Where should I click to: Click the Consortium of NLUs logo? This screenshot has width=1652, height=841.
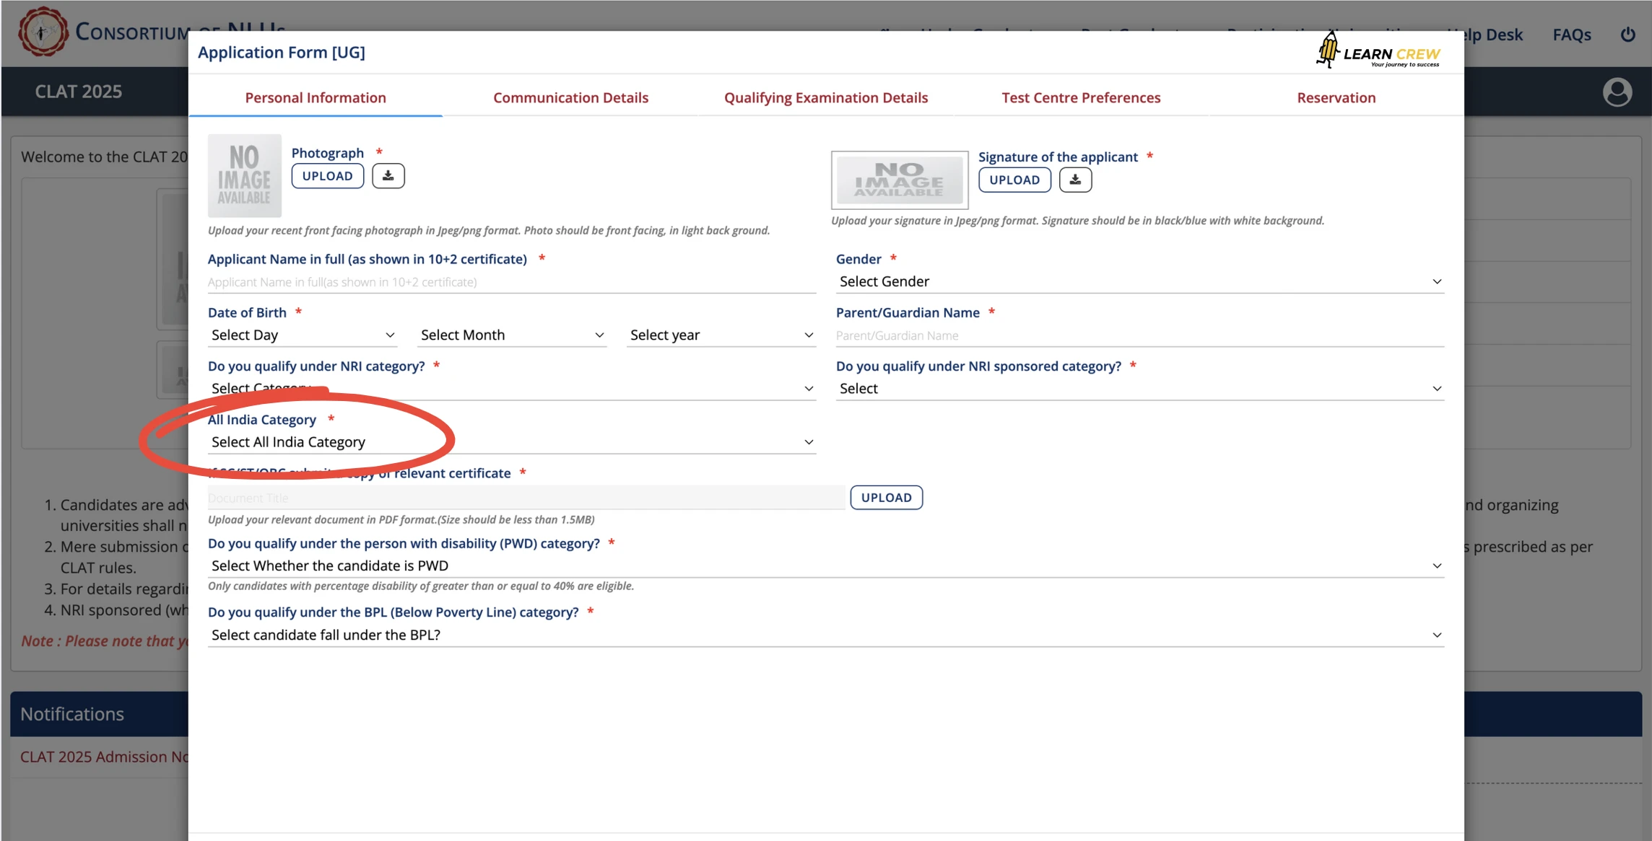coord(43,32)
